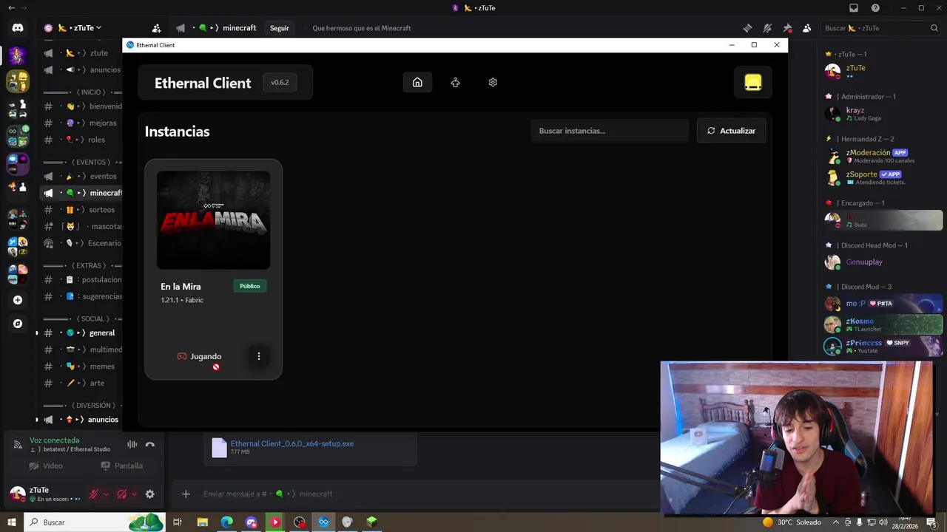Image resolution: width=947 pixels, height=532 pixels.
Task: Open the three-dot menu on En la Mira card
Action: (258, 356)
